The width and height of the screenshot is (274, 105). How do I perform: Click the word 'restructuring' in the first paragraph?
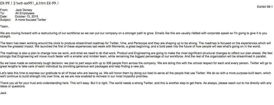tap(49, 33)
